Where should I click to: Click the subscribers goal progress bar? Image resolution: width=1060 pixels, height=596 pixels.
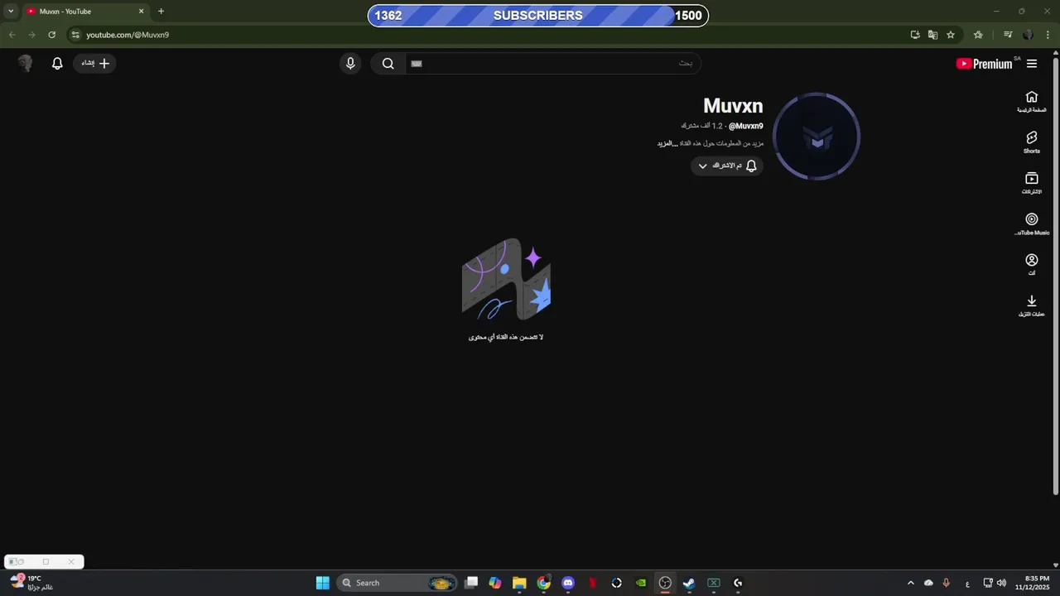click(538, 16)
